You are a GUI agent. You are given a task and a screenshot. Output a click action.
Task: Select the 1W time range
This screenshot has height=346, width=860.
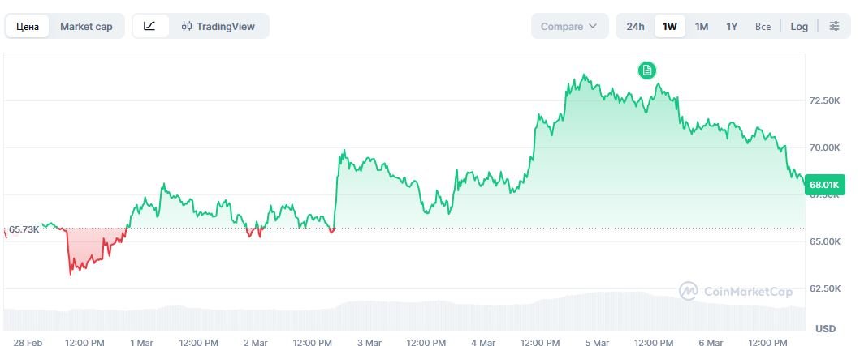[x=670, y=26]
